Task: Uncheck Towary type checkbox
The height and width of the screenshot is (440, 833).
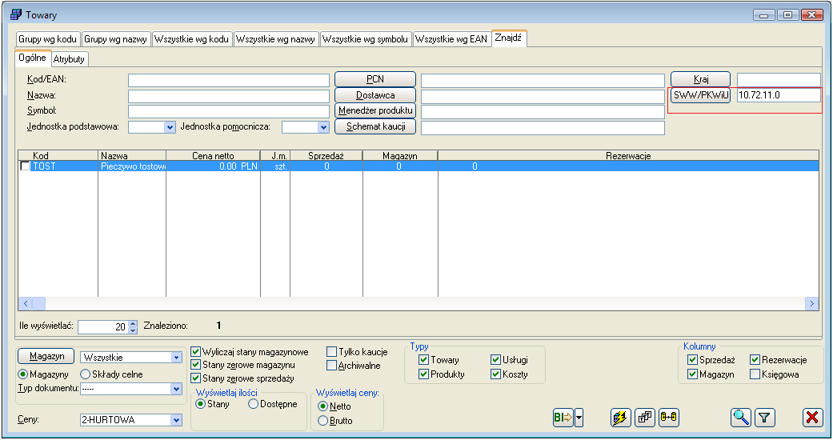Action: [424, 360]
